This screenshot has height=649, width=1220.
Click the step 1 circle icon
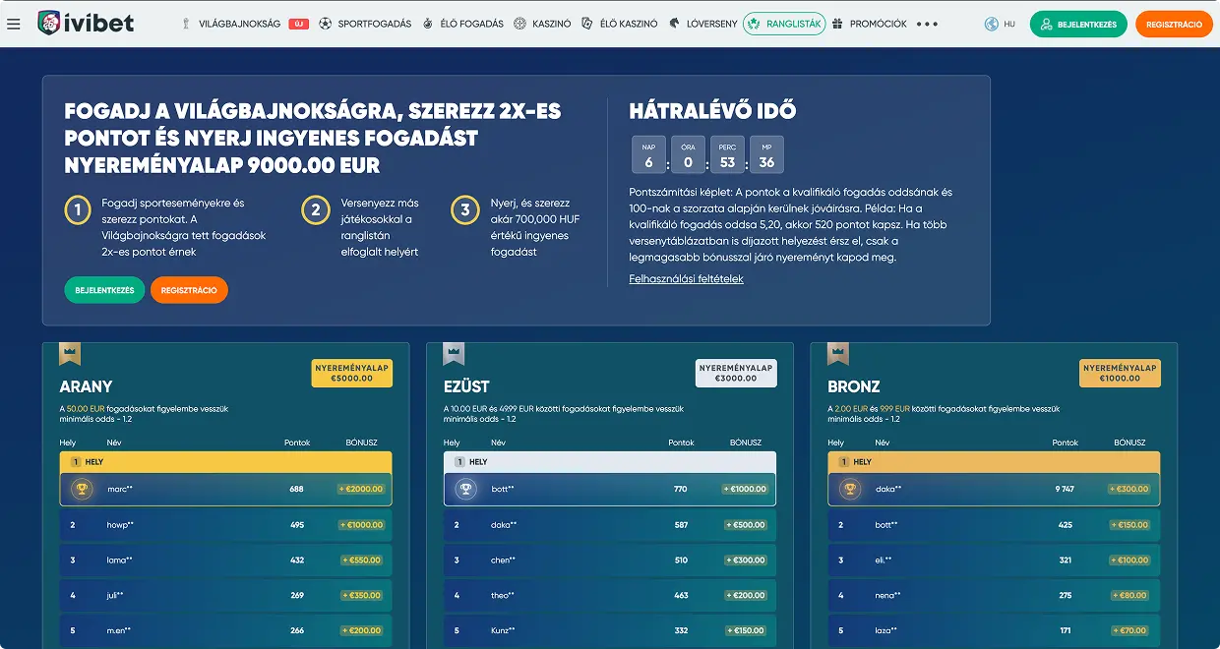point(78,210)
